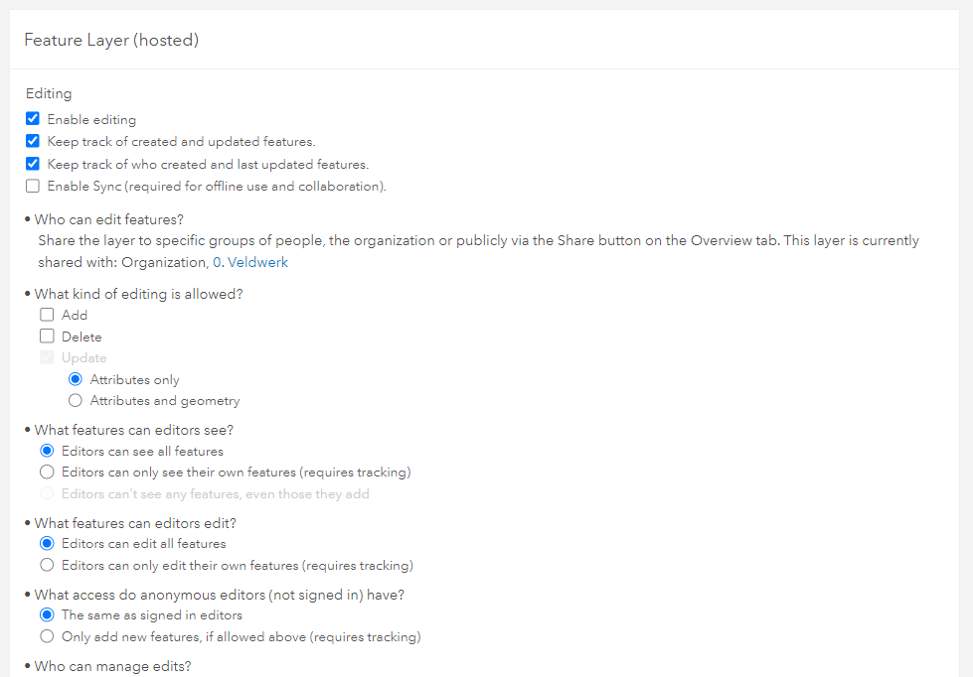Image resolution: width=973 pixels, height=677 pixels.
Task: Choose editors can only edit their own features
Action: click(46, 565)
